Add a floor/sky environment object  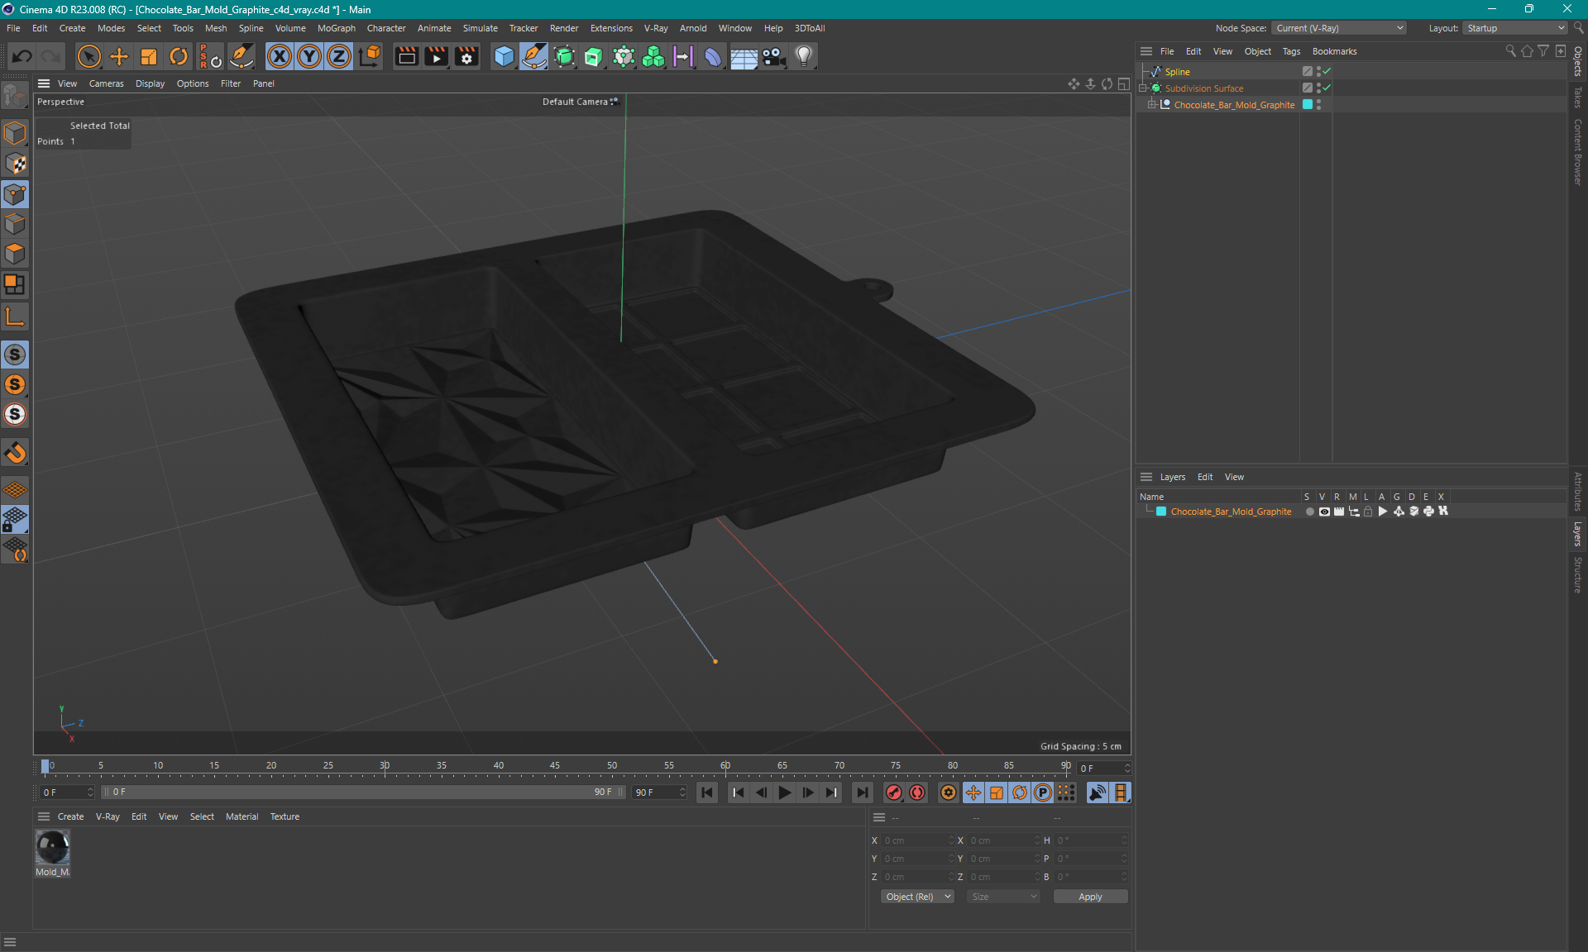coord(744,56)
